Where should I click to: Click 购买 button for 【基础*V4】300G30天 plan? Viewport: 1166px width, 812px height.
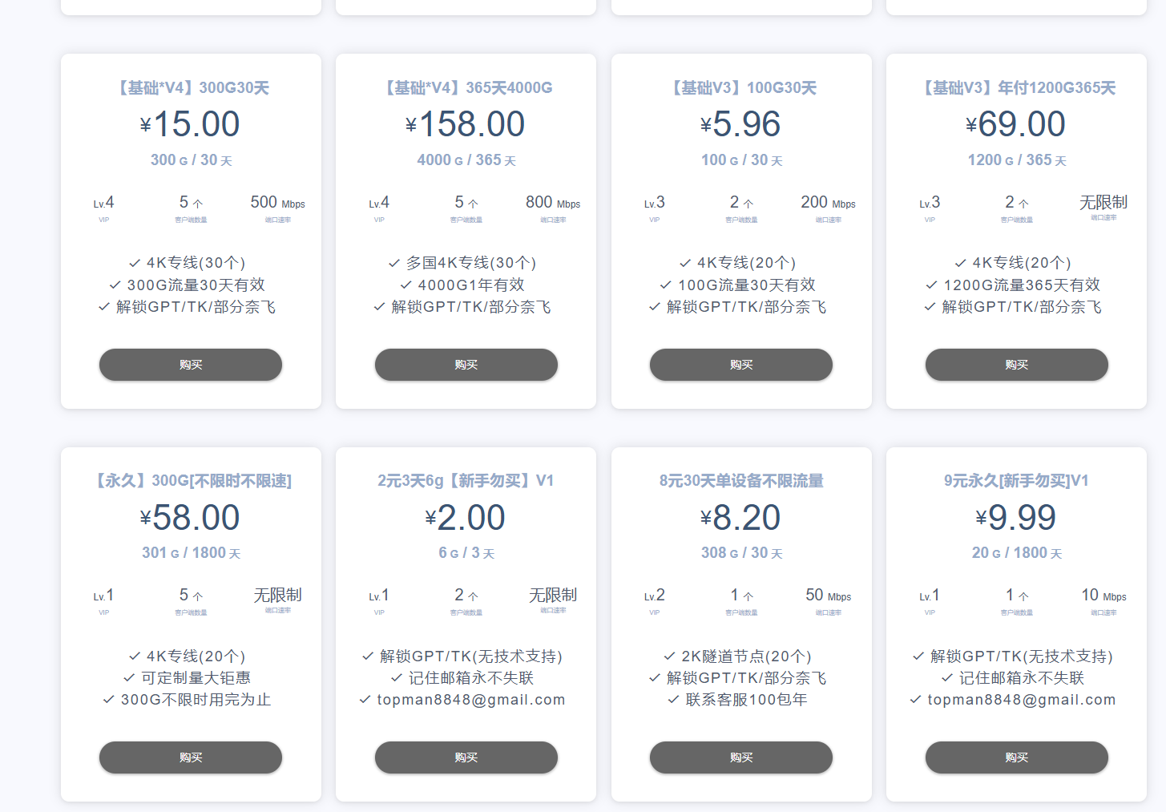tap(191, 365)
